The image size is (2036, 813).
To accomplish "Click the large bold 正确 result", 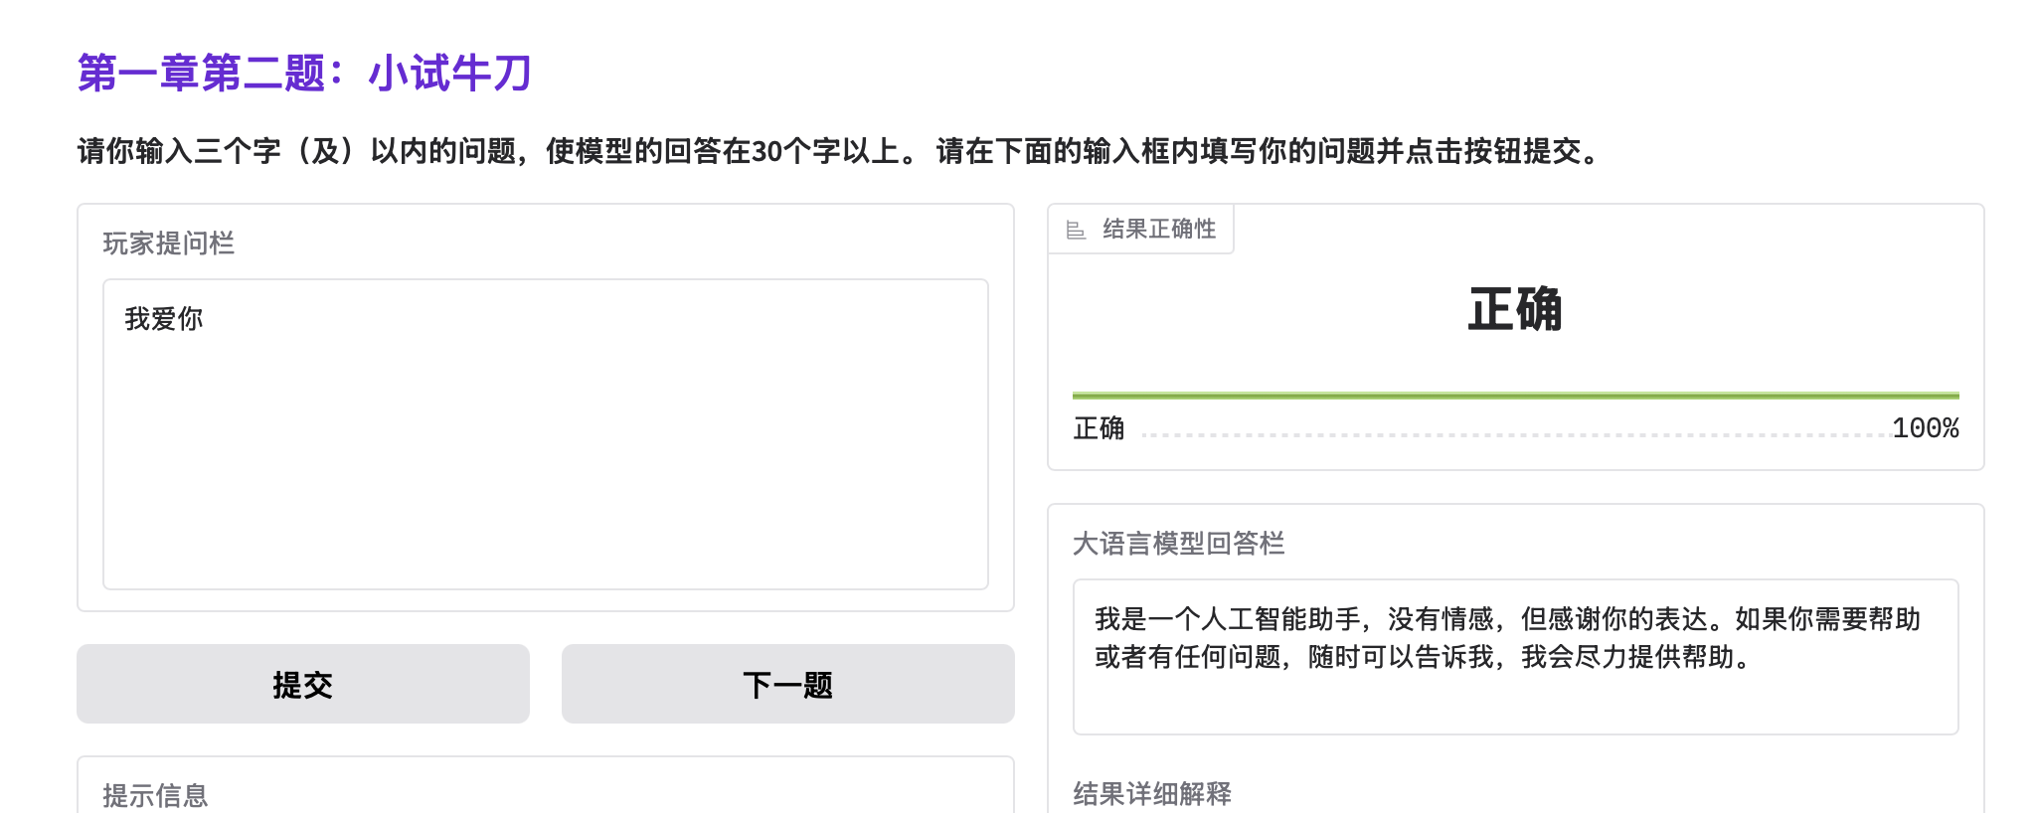I will tap(1515, 309).
